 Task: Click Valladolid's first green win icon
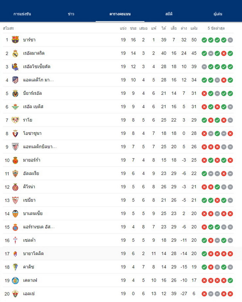pos(204,254)
